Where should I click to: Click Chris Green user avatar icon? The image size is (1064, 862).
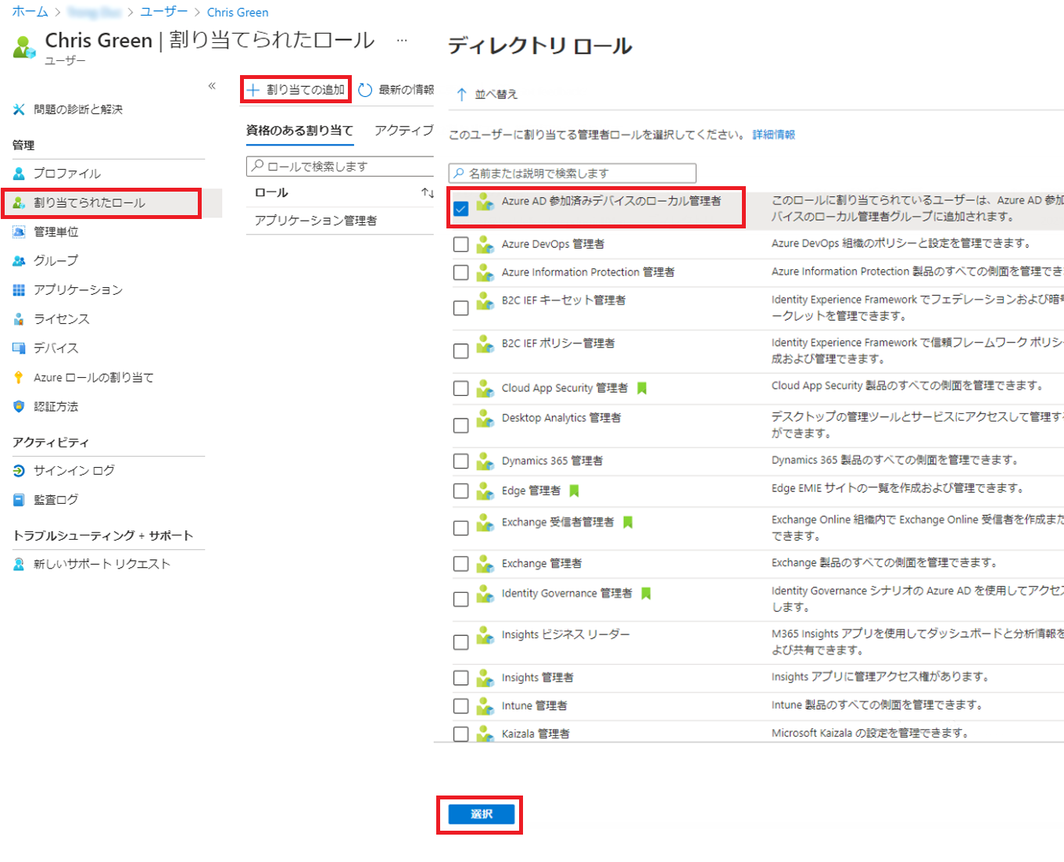point(24,47)
